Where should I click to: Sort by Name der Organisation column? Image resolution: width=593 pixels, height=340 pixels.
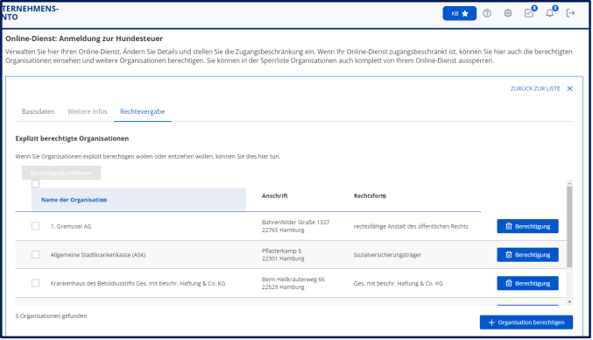(x=74, y=200)
